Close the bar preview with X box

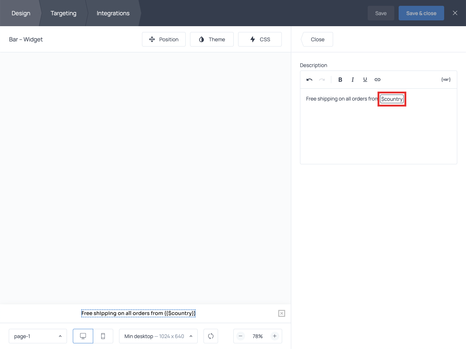[282, 313]
